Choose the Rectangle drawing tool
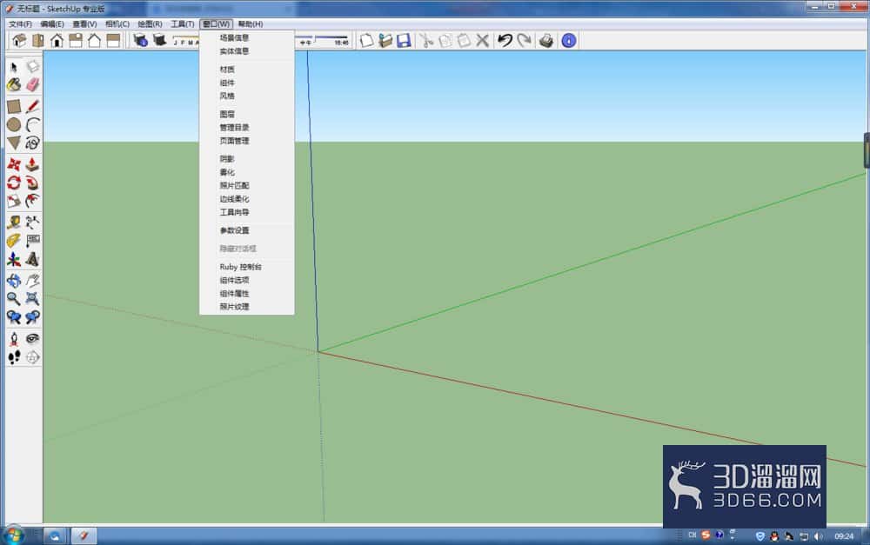This screenshot has height=545, width=870. point(14,106)
